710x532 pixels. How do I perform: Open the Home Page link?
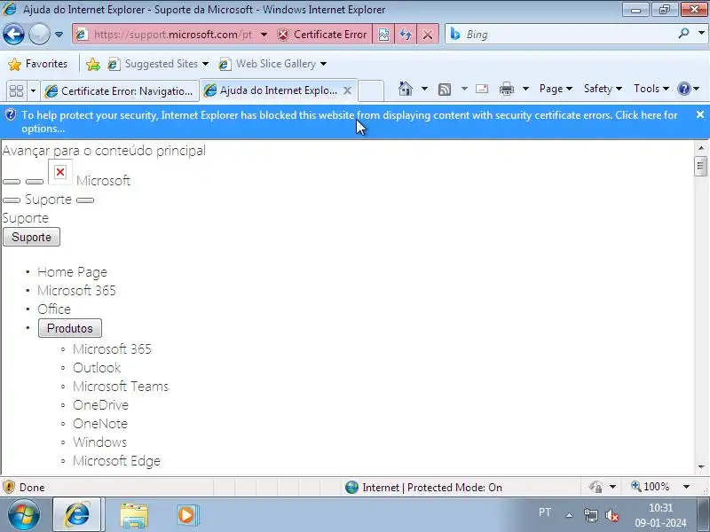(73, 272)
